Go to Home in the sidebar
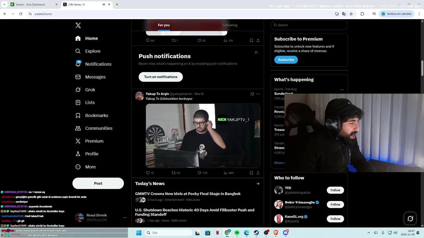The height and width of the screenshot is (238, 424). coord(87,38)
